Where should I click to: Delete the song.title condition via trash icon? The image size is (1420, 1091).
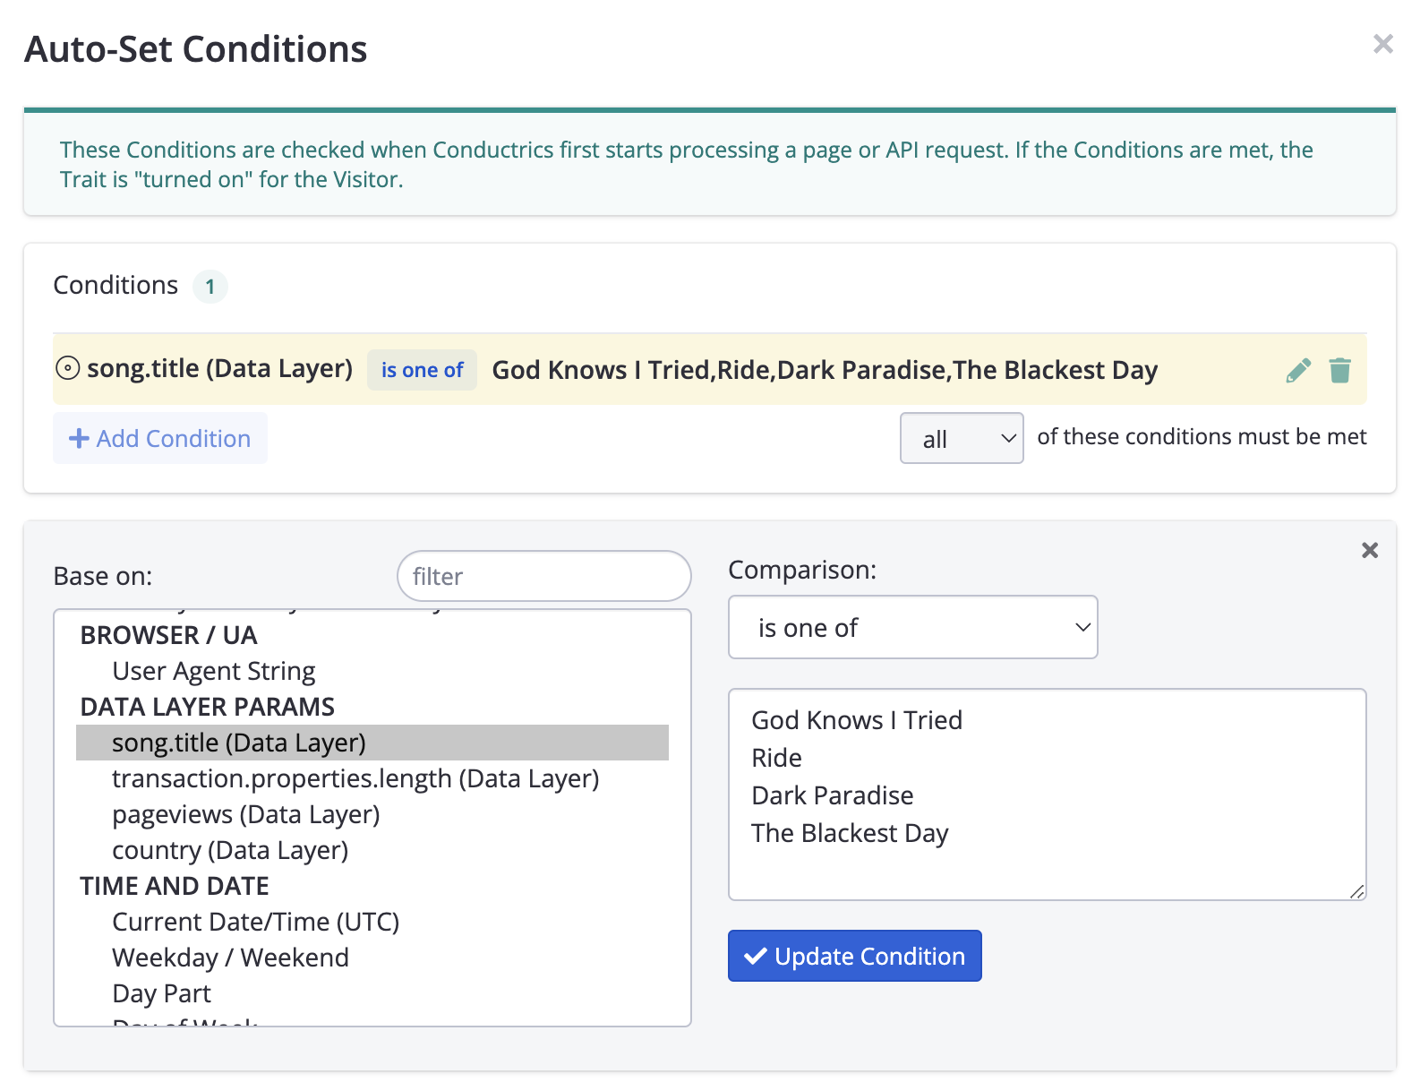point(1339,370)
